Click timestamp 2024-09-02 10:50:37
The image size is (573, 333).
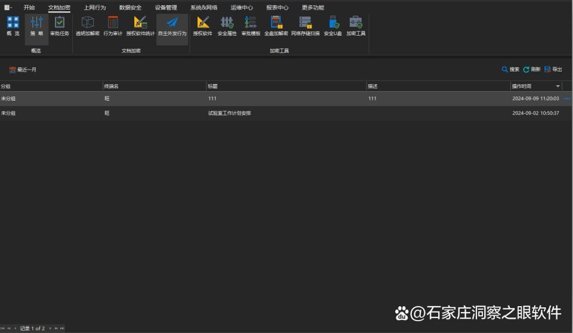coord(535,113)
